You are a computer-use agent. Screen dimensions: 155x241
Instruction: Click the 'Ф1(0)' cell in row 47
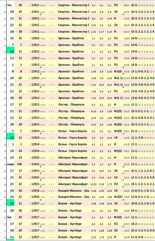pos(118,72)
